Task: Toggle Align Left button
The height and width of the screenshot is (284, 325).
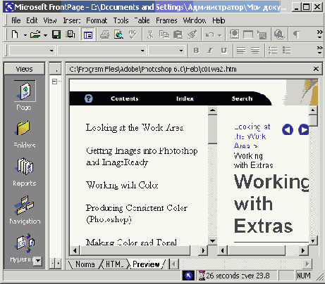Action: pos(241,51)
